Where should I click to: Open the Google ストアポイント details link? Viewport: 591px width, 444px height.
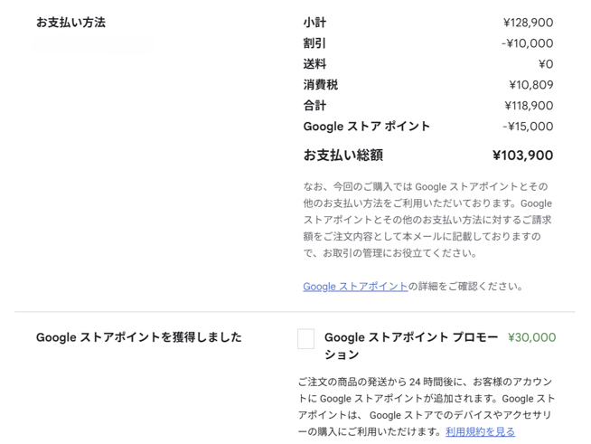(355, 287)
